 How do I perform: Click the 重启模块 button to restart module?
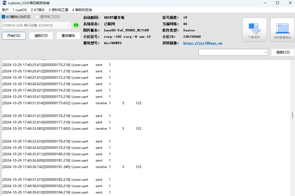[x=68, y=36]
